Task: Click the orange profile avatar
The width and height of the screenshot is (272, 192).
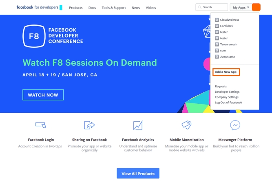Action: pyautogui.click(x=256, y=7)
